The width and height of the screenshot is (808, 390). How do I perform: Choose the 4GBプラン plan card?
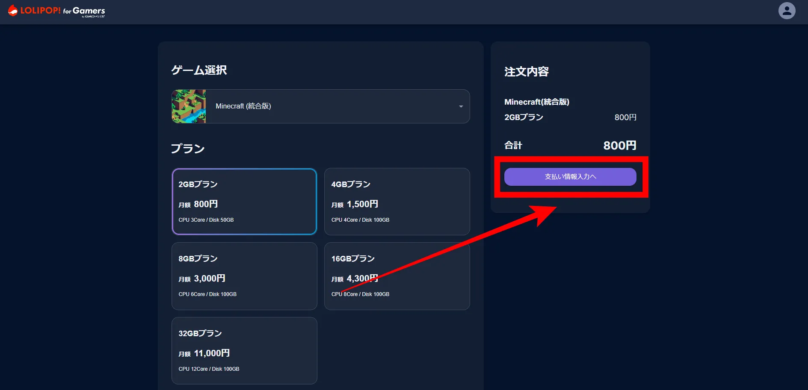[x=397, y=201]
